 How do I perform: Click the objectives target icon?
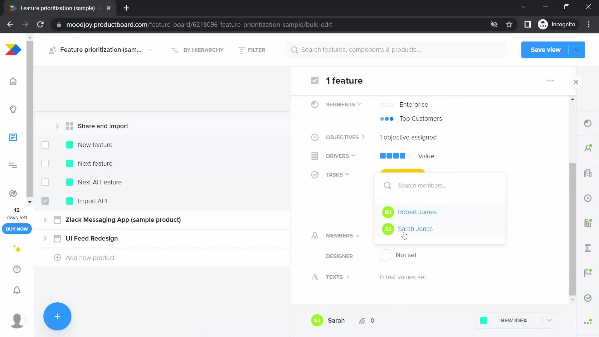315,137
